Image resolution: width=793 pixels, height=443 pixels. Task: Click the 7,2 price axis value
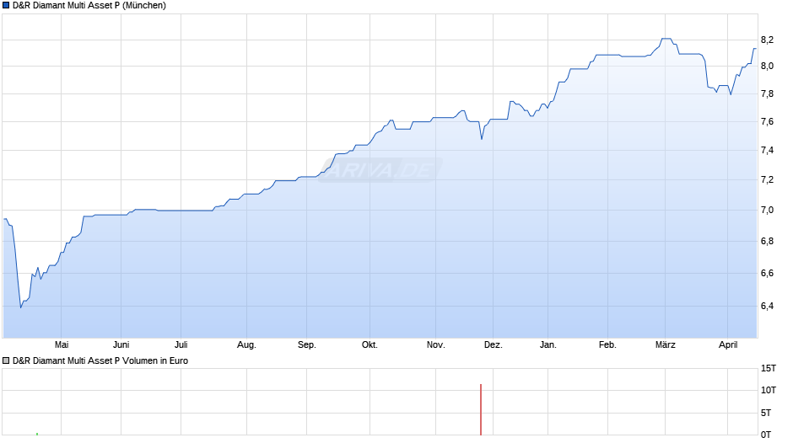pyautogui.click(x=767, y=180)
